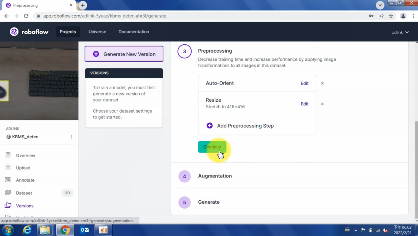418x236 pixels.
Task: Edit the Auto-Orient step
Action: tap(304, 83)
